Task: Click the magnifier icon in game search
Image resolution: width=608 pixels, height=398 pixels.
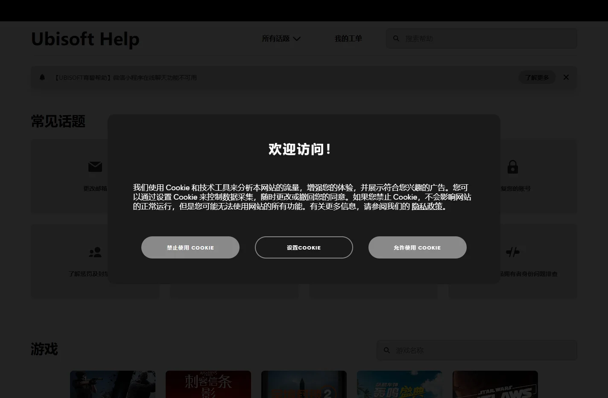Action: [x=387, y=350]
